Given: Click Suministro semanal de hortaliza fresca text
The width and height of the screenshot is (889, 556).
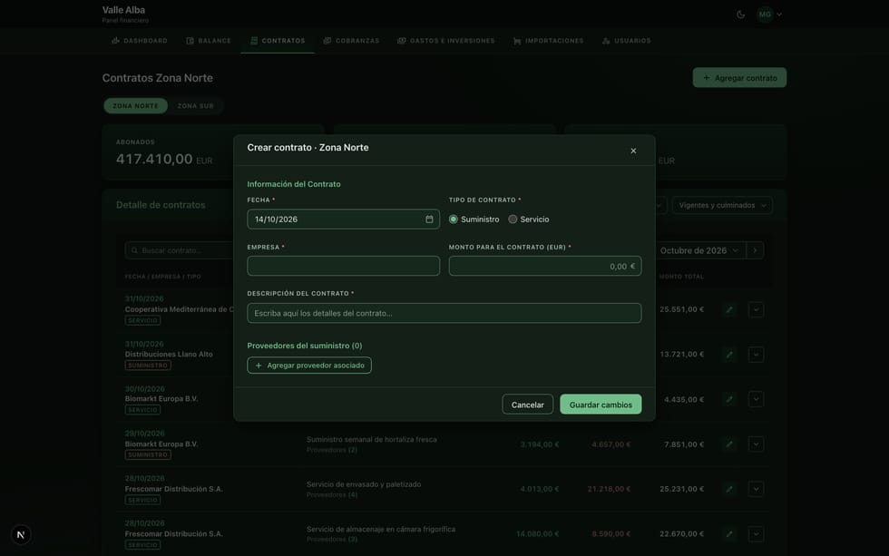Looking at the screenshot, I should [x=371, y=439].
